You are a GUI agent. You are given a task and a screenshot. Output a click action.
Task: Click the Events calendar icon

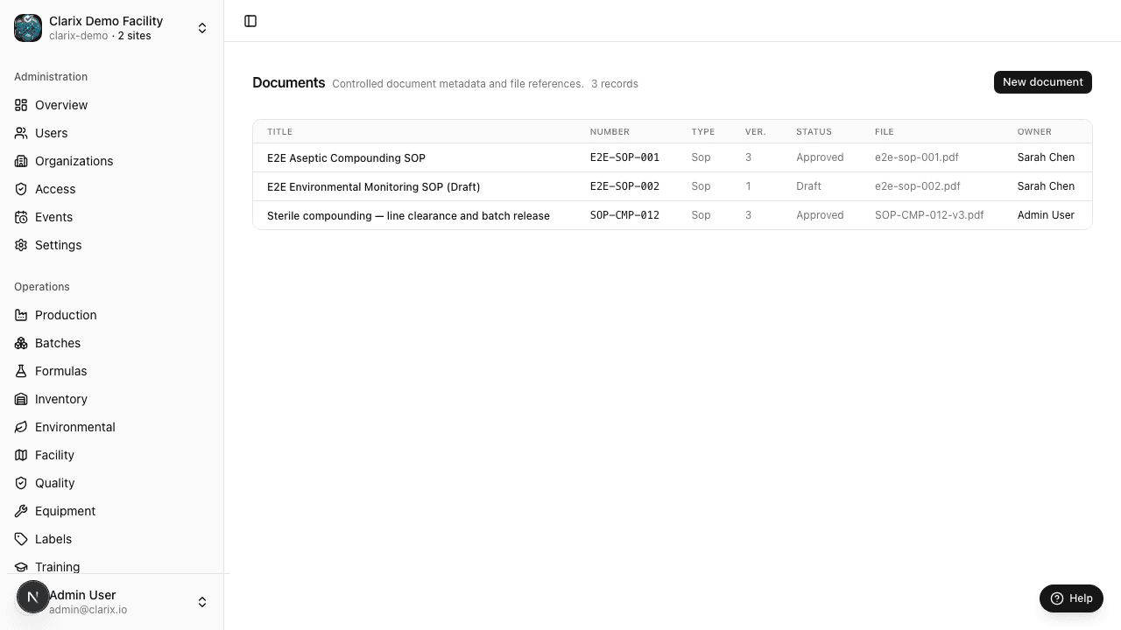(x=21, y=217)
